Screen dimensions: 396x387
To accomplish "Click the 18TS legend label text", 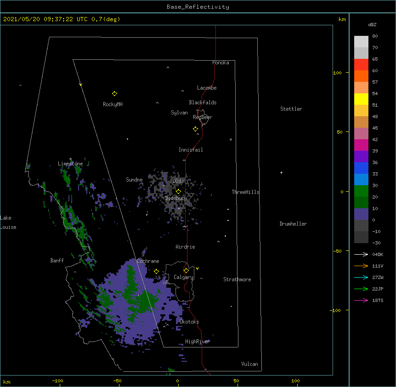I will 378,300.
